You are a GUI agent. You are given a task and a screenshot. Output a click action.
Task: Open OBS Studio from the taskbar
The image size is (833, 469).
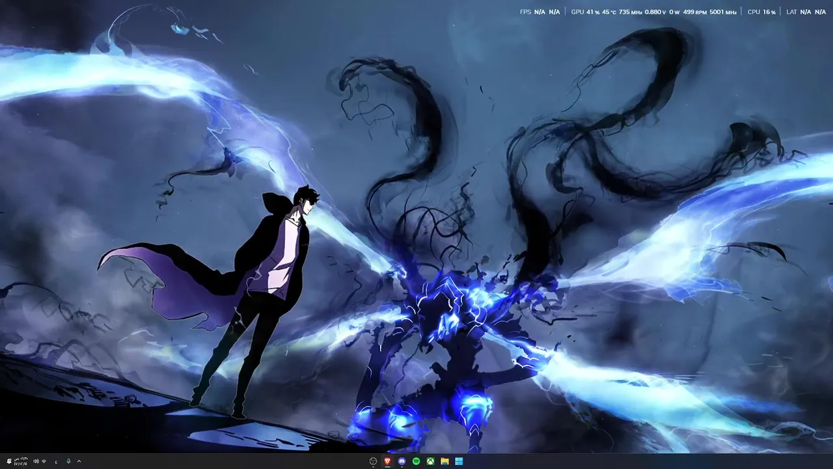(373, 461)
